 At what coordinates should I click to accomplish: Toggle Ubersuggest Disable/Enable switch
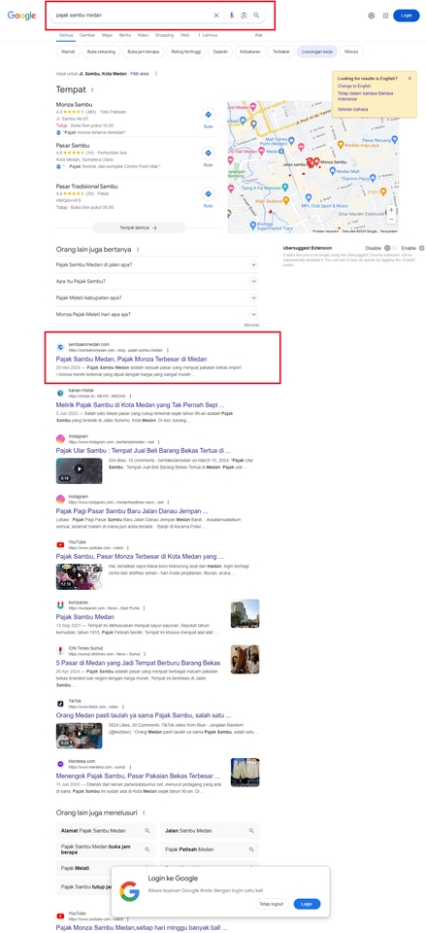click(390, 248)
